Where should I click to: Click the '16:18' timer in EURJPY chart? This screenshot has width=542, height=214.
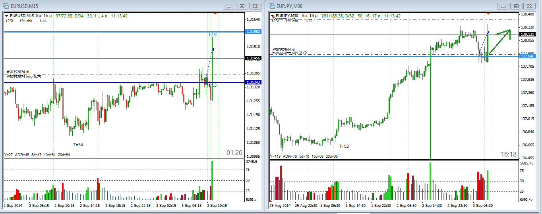[x=509, y=155]
